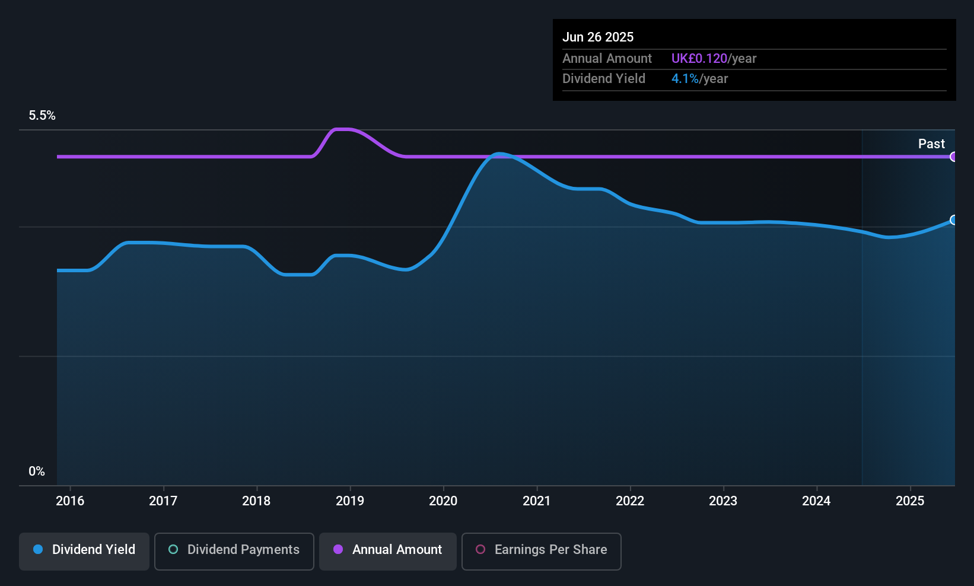Select the blue endpoint marker on Dividend Yield line
Viewport: 974px width, 586px height.
(953, 220)
